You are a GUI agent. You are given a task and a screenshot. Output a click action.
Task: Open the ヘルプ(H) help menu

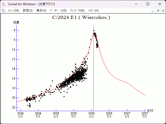93,11
